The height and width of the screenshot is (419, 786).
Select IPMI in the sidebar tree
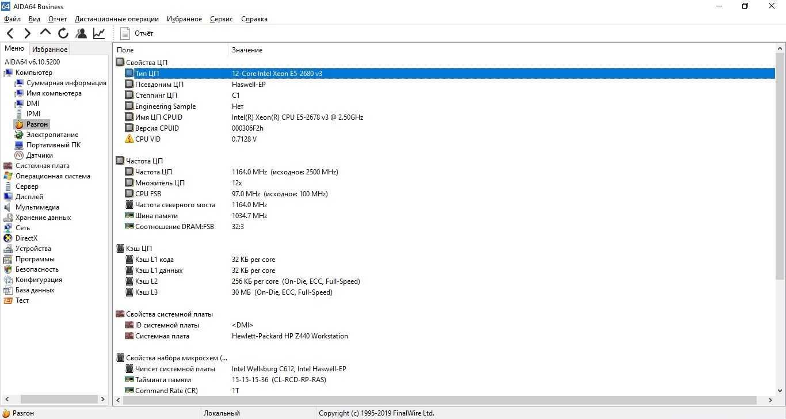click(x=33, y=114)
